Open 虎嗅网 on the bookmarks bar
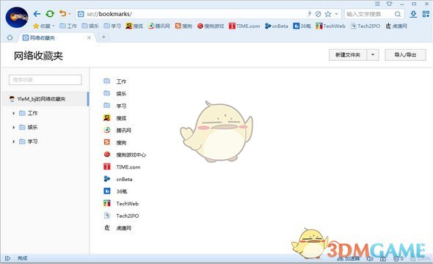The image size is (433, 264). tap(396, 26)
